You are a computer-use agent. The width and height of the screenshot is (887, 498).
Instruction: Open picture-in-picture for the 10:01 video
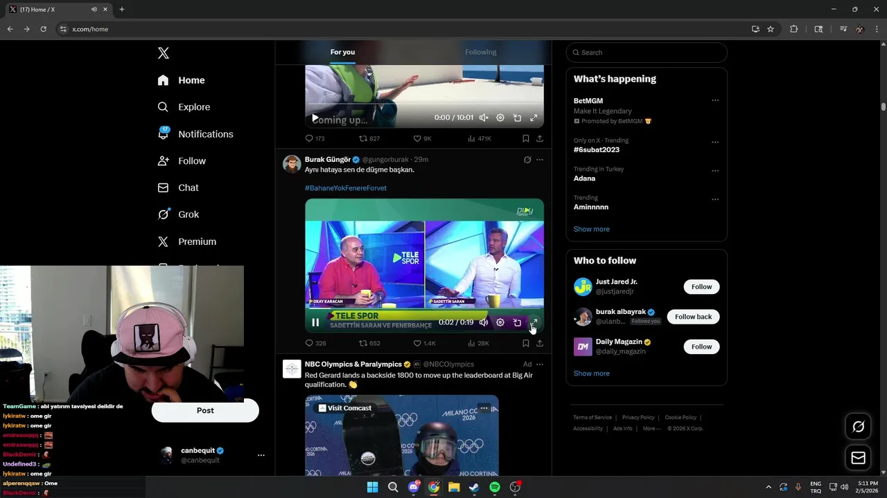[517, 118]
